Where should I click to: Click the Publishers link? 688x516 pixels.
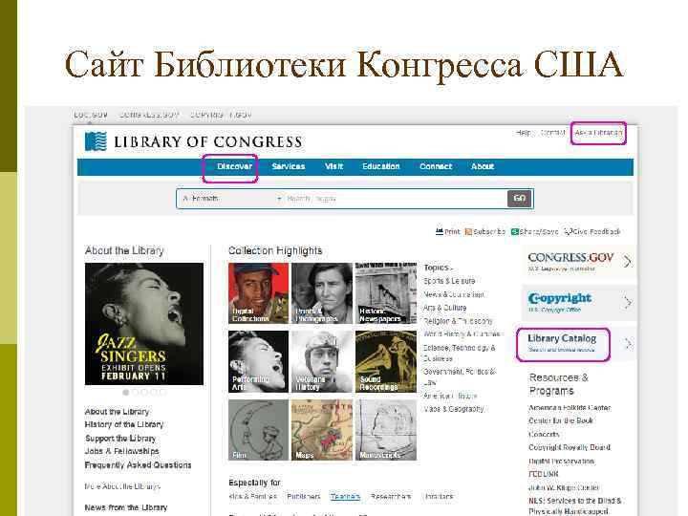click(x=304, y=497)
